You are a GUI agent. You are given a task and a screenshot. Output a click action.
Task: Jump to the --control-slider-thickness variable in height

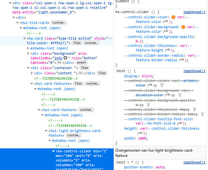coord(140,133)
